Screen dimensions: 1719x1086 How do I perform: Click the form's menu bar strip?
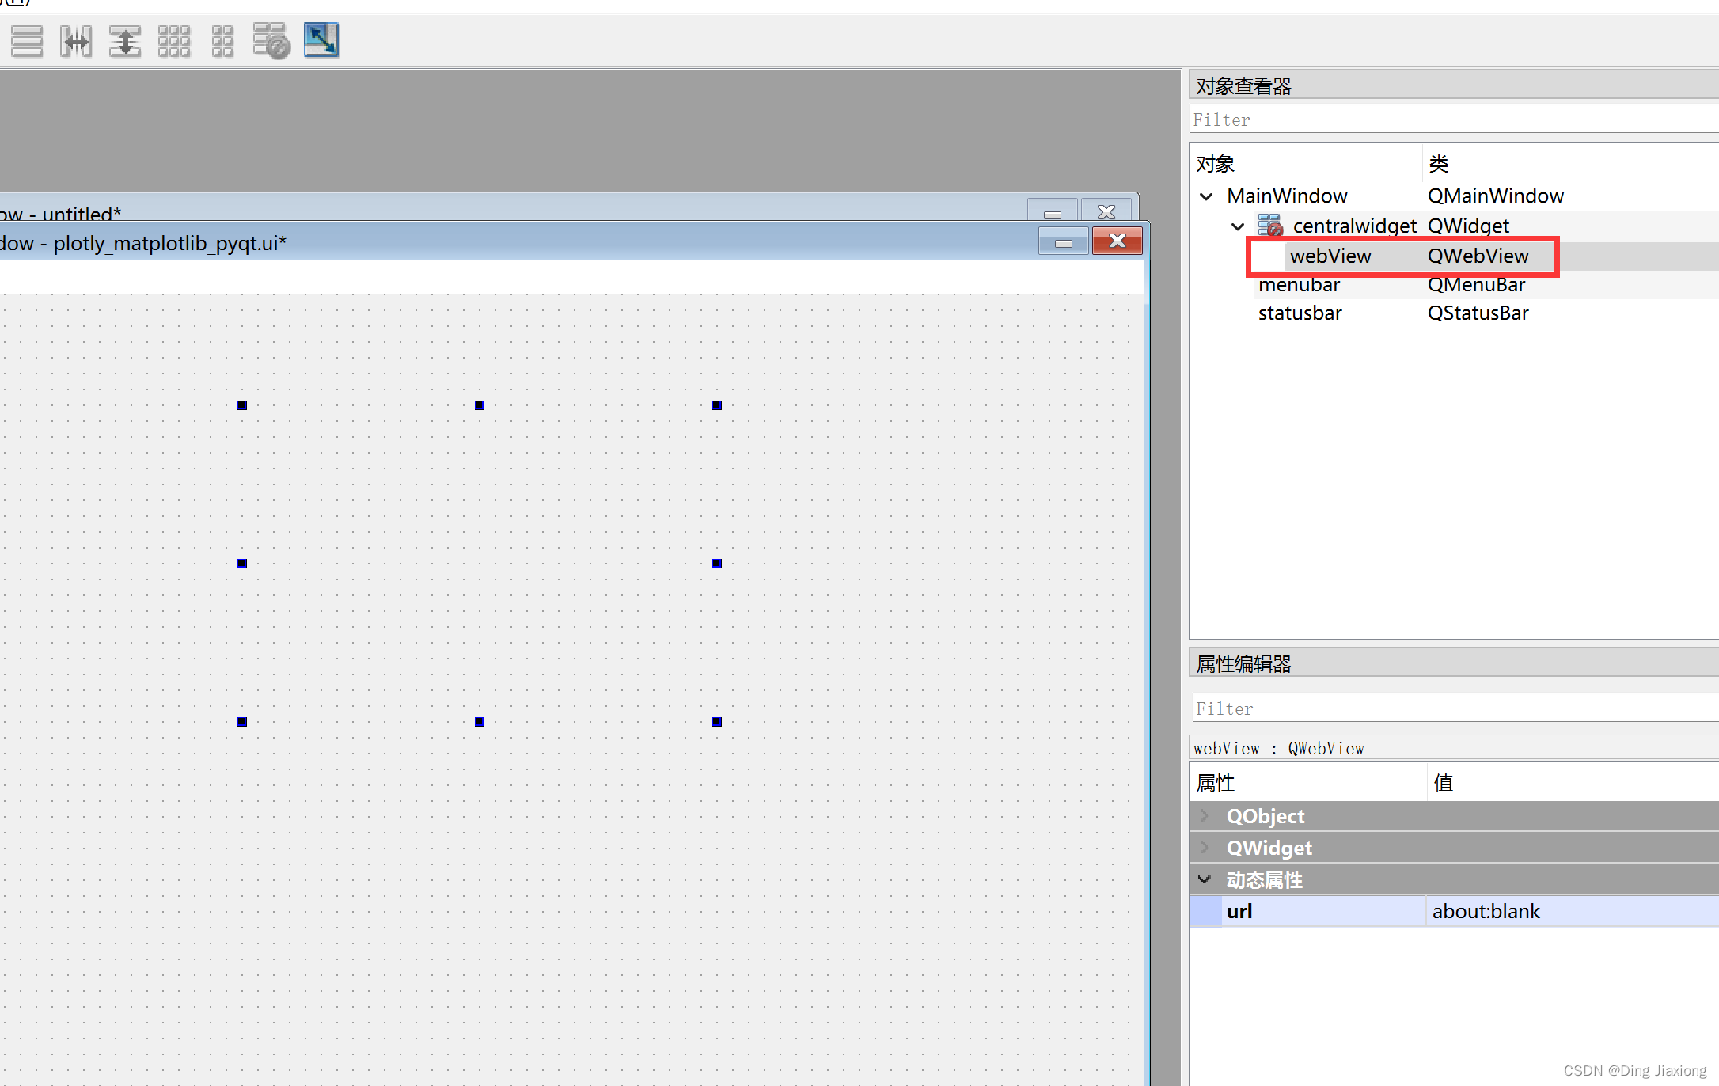(571, 276)
